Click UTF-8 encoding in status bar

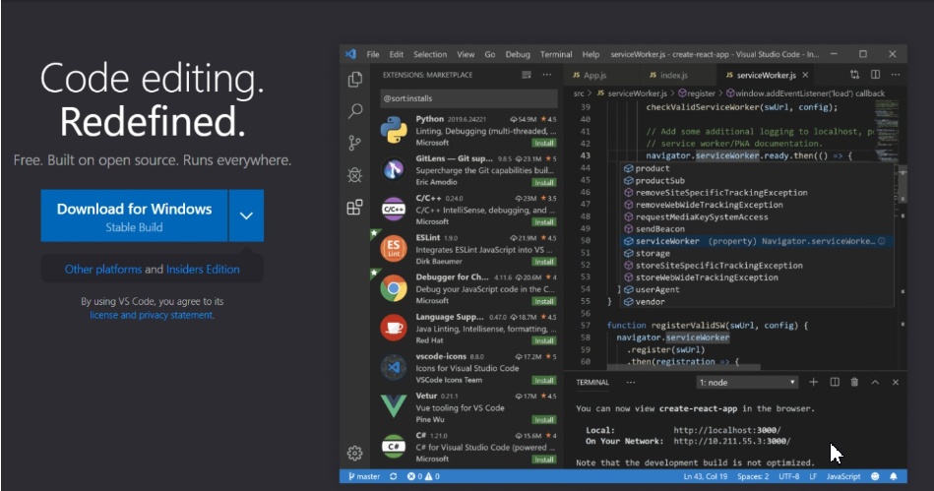788,476
